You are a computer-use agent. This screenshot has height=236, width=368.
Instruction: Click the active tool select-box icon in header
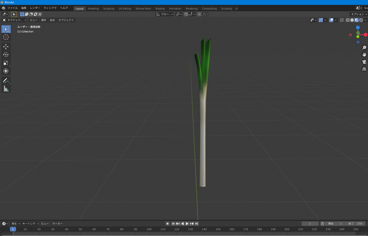click(14, 14)
